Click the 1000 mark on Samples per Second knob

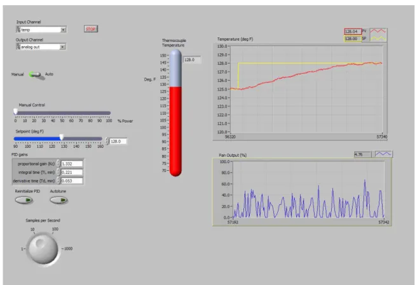(x=68, y=249)
